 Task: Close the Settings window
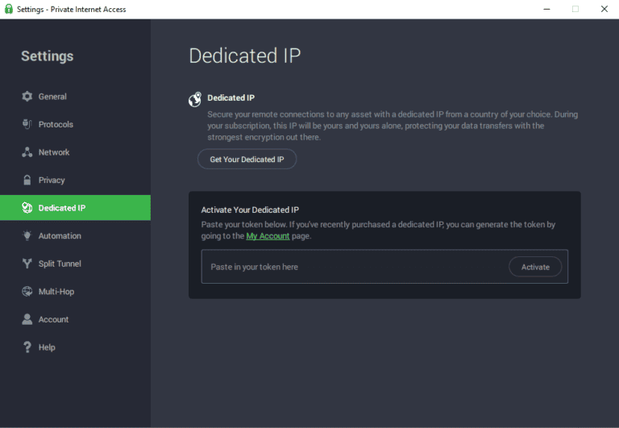pos(604,9)
